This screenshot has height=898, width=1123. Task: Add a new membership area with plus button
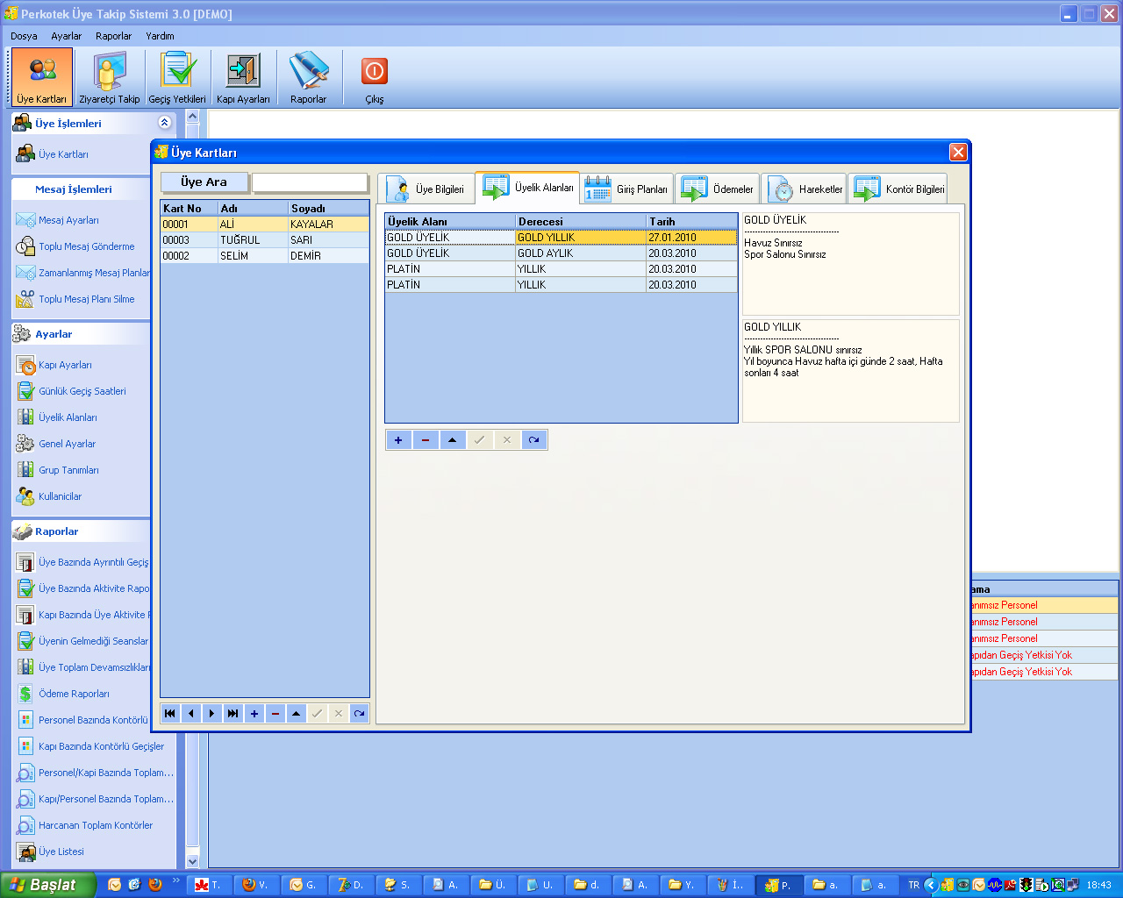point(398,440)
